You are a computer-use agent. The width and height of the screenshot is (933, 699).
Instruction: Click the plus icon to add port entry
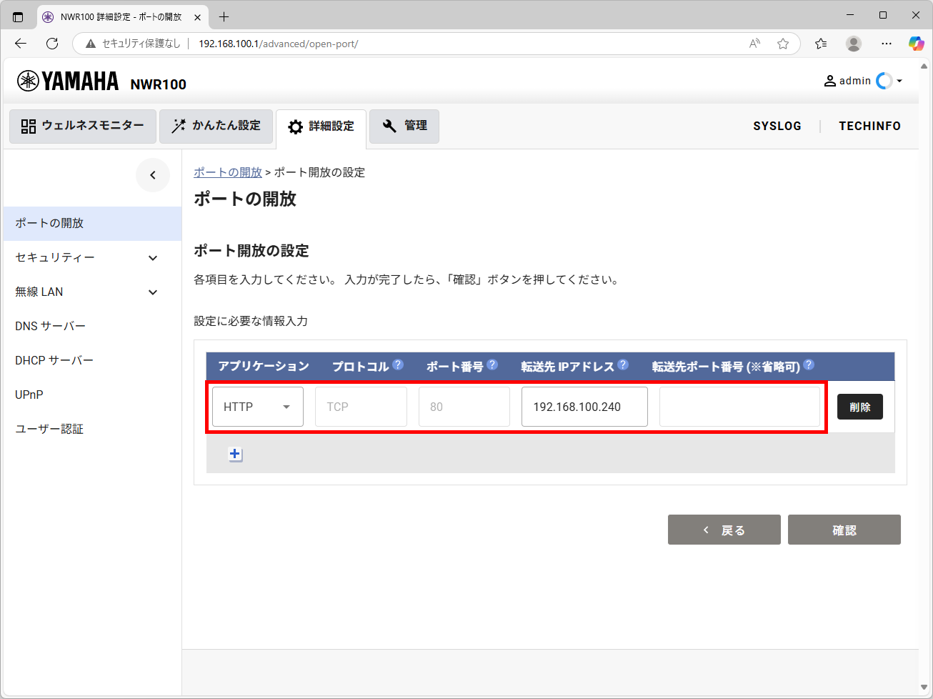coord(235,454)
